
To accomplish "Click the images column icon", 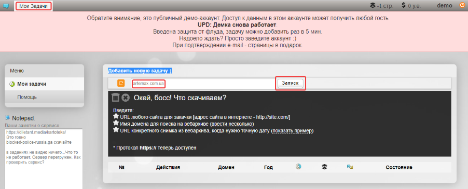I will 350,167.
